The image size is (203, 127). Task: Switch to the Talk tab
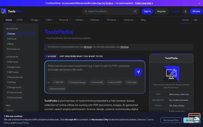195,20
